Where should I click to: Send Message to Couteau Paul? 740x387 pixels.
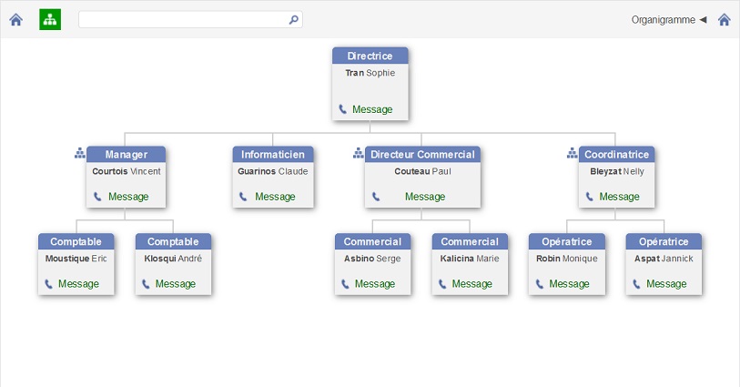[425, 197]
